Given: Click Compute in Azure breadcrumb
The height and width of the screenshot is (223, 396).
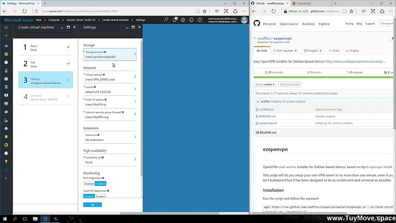Looking at the screenshot, I should tap(54, 20).
